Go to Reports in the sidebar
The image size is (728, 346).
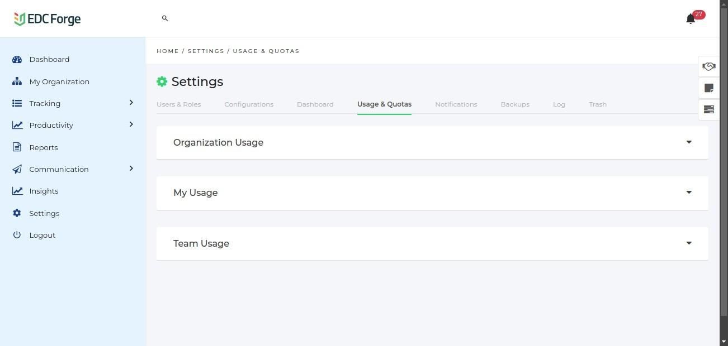[x=44, y=147]
